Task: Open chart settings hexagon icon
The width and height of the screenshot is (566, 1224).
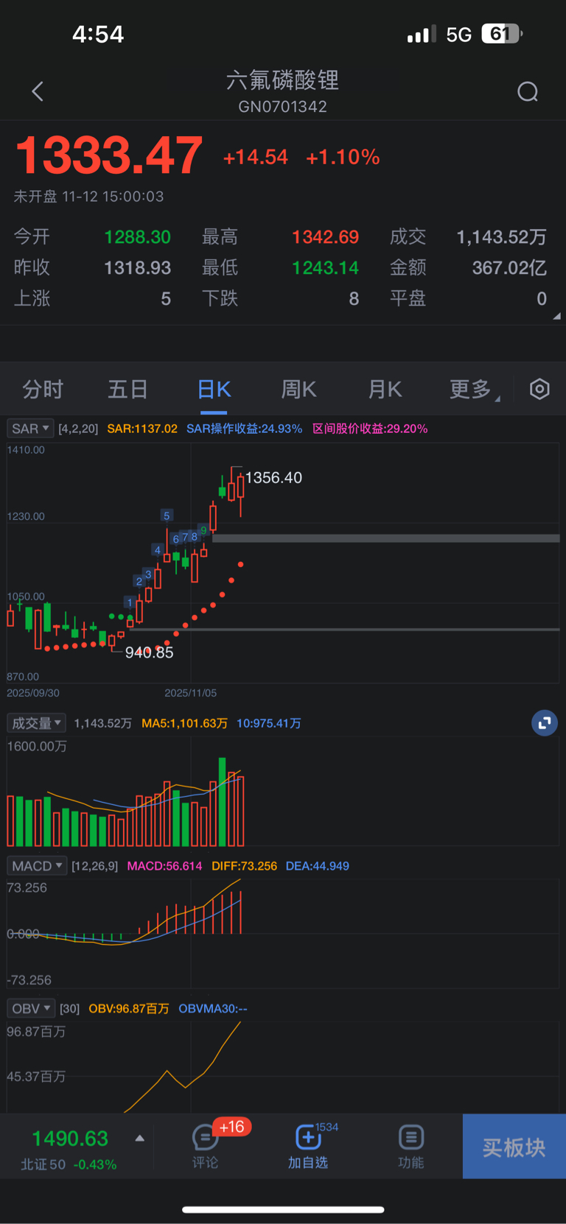Action: tap(539, 389)
